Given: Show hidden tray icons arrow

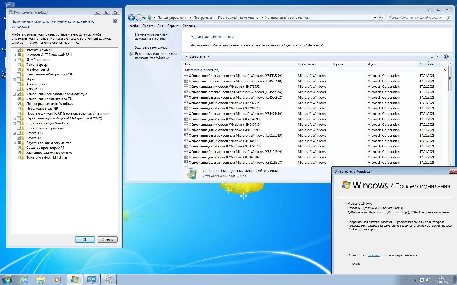Looking at the screenshot, I should pos(415,280).
